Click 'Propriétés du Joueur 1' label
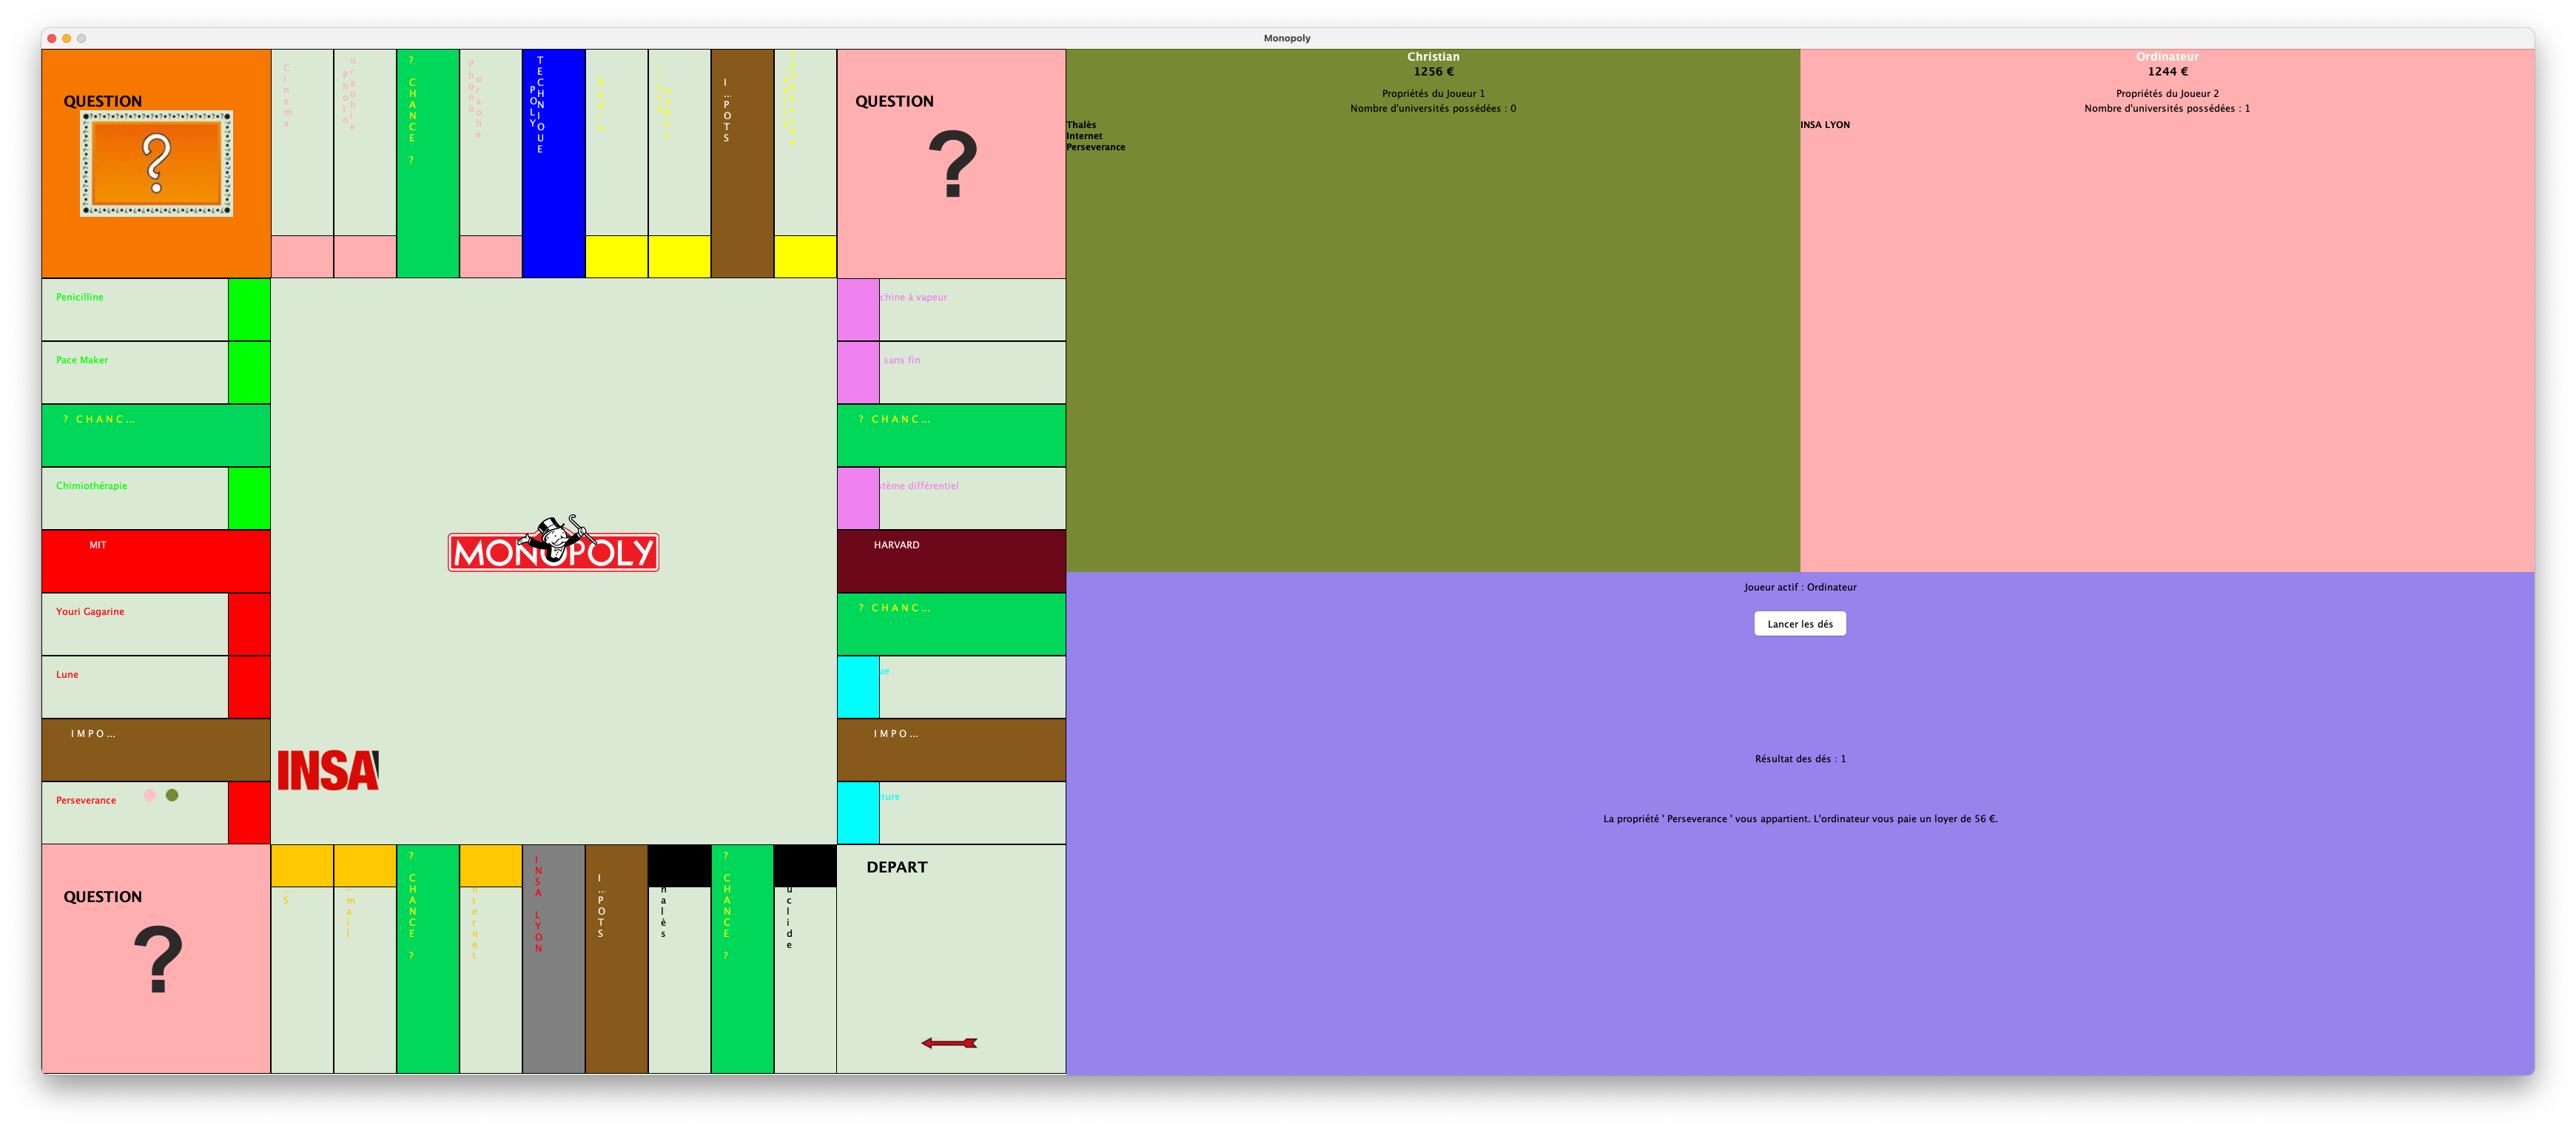This screenshot has width=2576, height=1130. 1433,94
